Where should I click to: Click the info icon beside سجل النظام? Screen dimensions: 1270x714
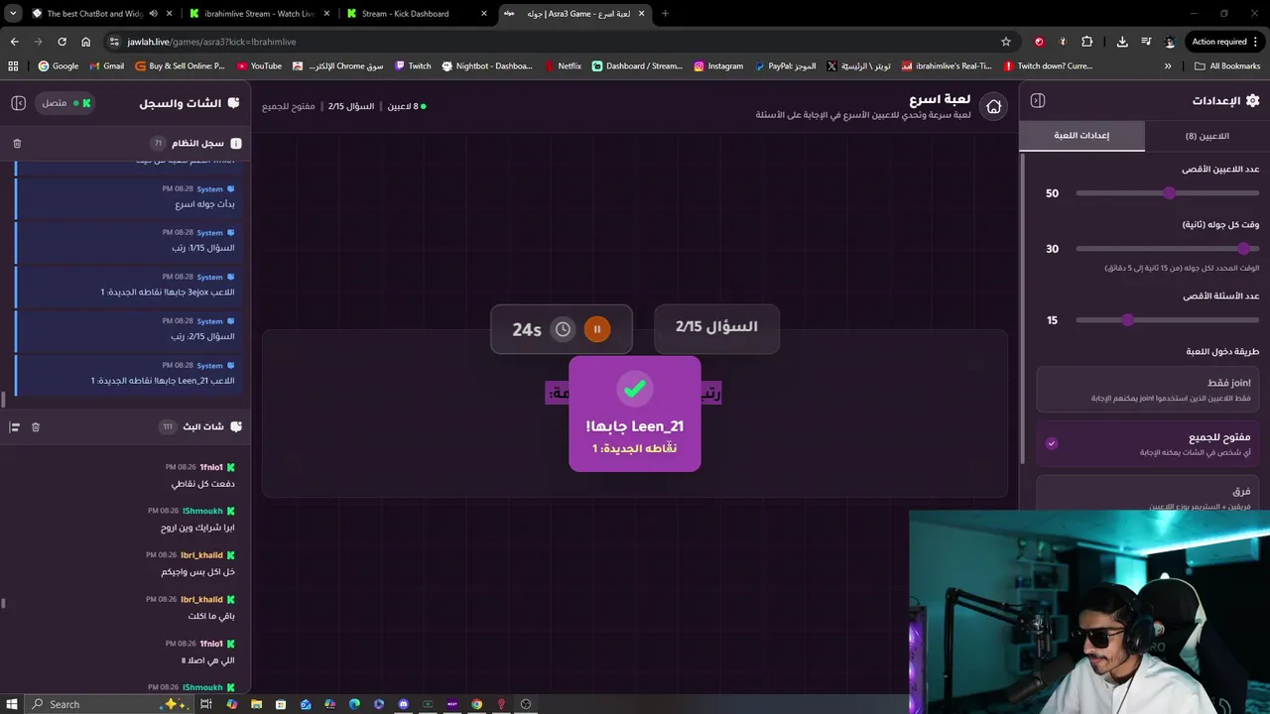pyautogui.click(x=235, y=144)
